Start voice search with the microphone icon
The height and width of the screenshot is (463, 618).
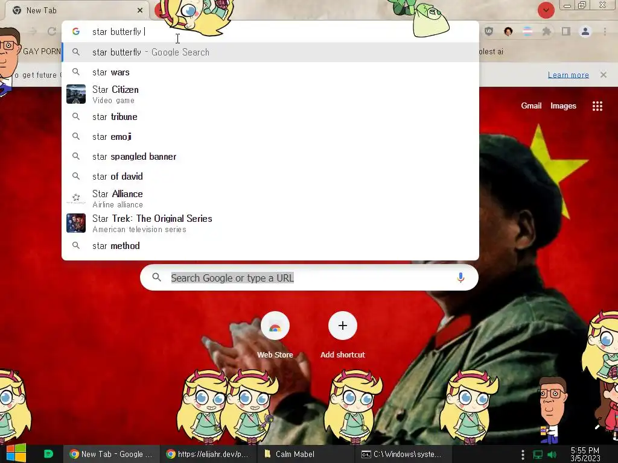pos(460,278)
